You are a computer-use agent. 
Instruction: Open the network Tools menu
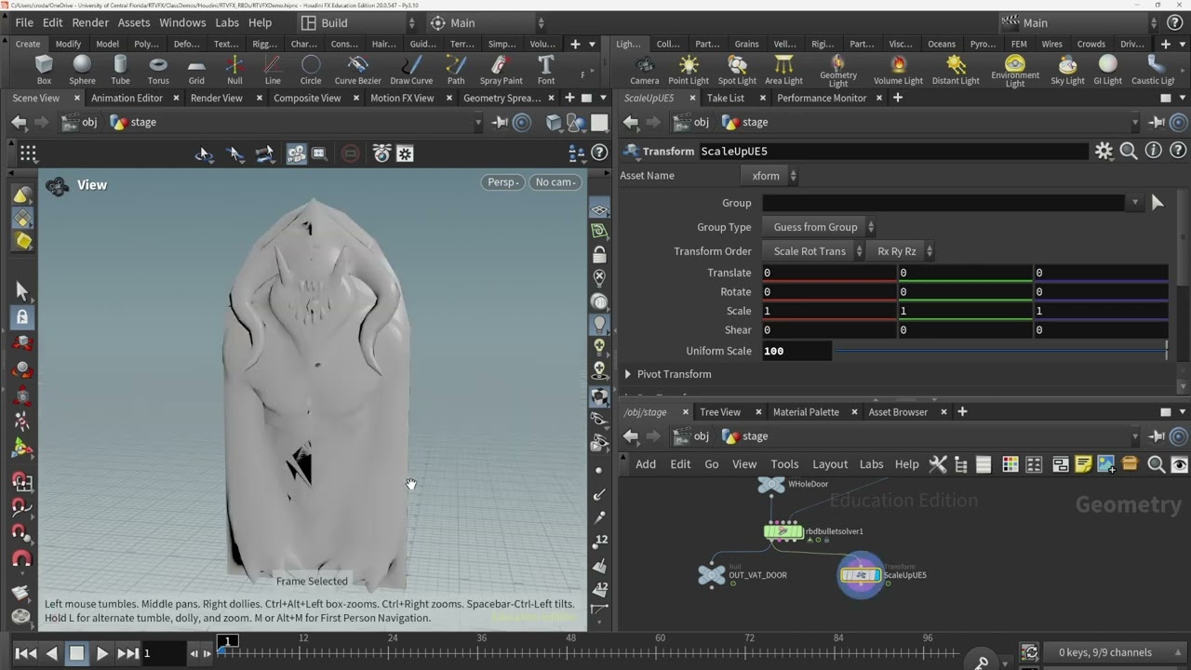tap(784, 464)
